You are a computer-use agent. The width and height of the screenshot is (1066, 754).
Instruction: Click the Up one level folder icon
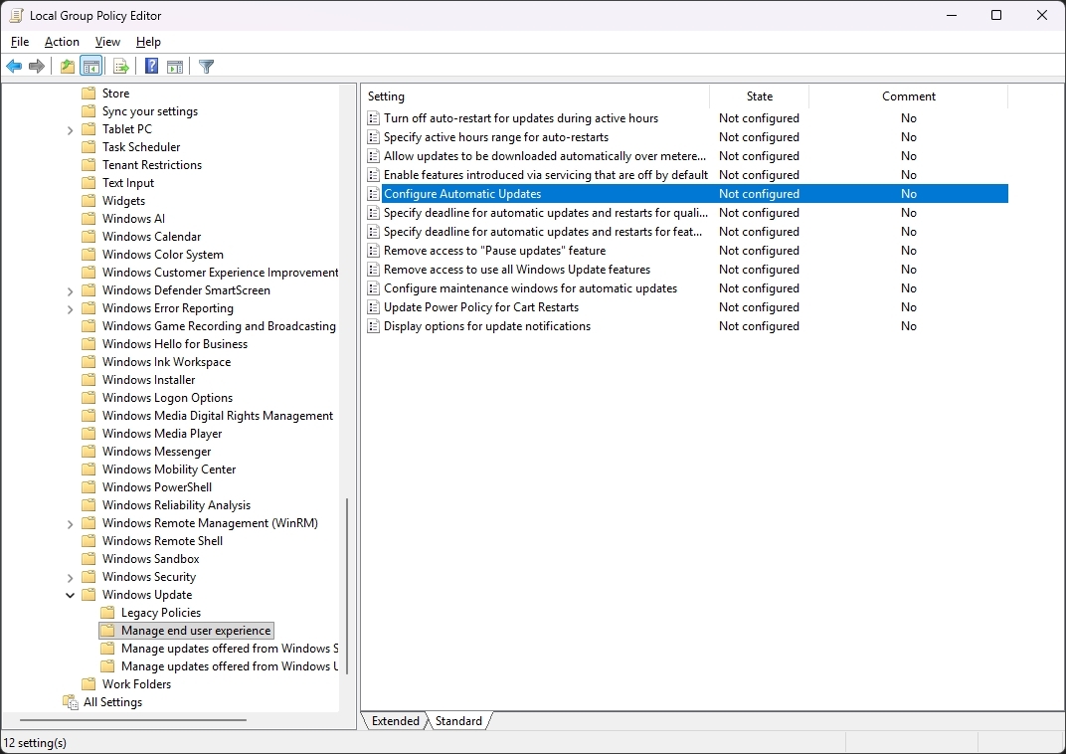(x=68, y=66)
